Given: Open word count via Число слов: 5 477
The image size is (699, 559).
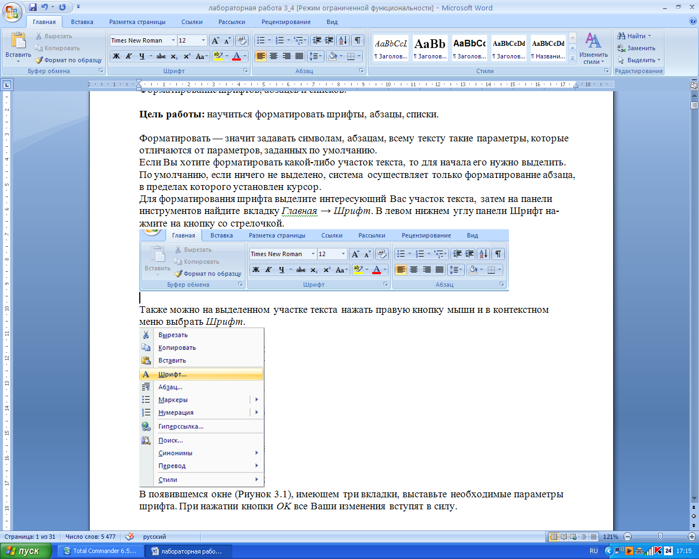Looking at the screenshot, I should (x=91, y=537).
